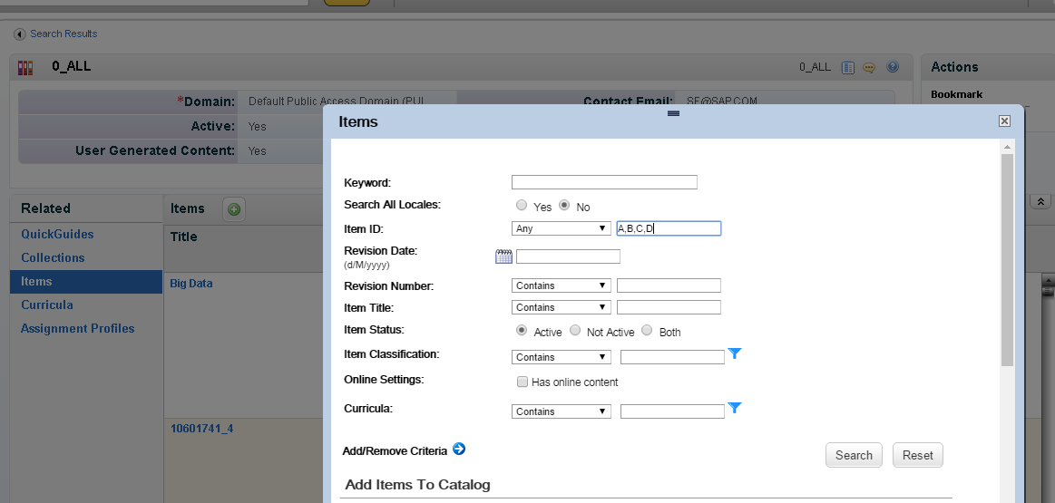Click the Item Title value field
This screenshot has height=503, width=1055.
tap(669, 307)
